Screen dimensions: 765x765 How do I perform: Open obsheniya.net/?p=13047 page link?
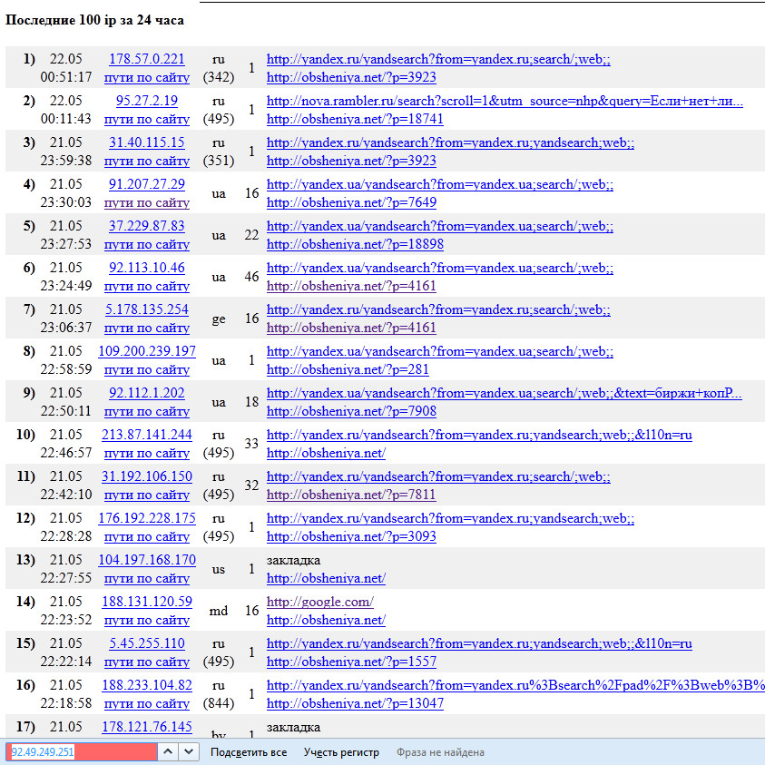point(355,703)
